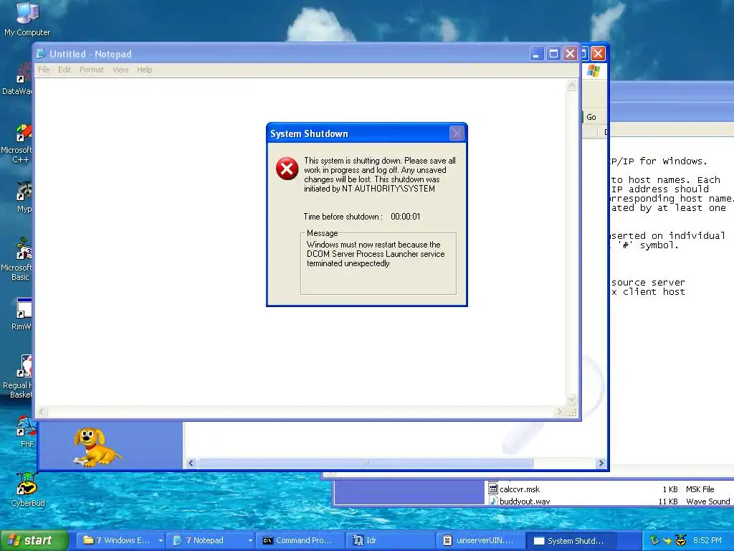Click Explorer horizontal scrollbar right arrow
The width and height of the screenshot is (734, 551).
tap(601, 463)
